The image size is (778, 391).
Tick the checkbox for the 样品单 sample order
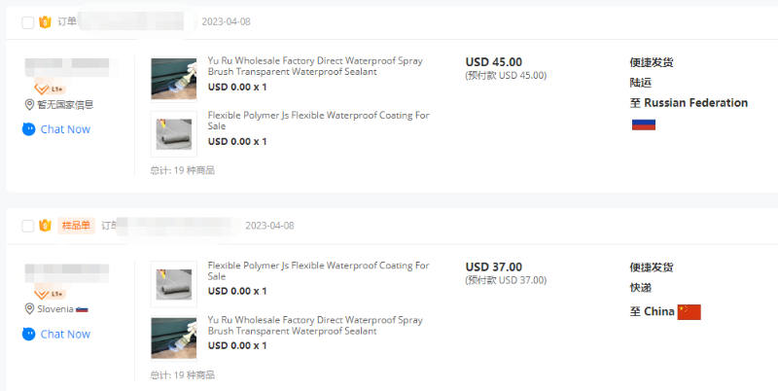coord(26,226)
